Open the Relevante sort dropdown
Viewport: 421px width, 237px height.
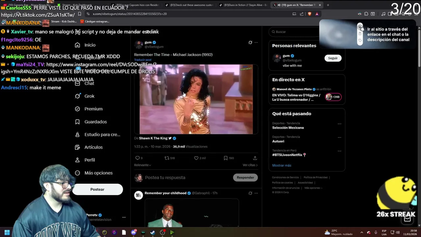coord(142,165)
